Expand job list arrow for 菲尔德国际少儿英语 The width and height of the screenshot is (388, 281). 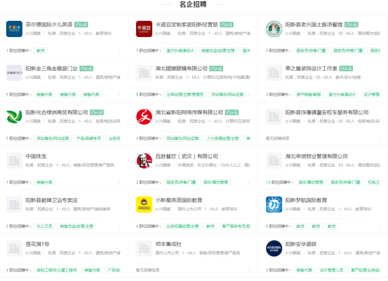pos(120,51)
